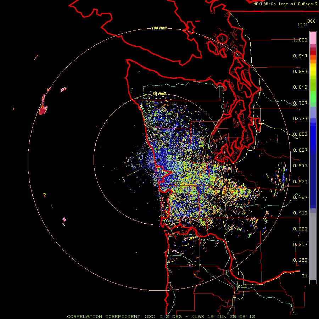
Task: Click the 0.467 color scale value
Action: coord(300,197)
